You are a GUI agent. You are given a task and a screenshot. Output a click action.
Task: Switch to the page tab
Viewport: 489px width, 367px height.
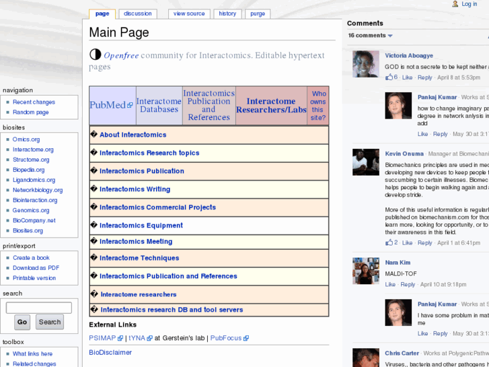coord(102,13)
